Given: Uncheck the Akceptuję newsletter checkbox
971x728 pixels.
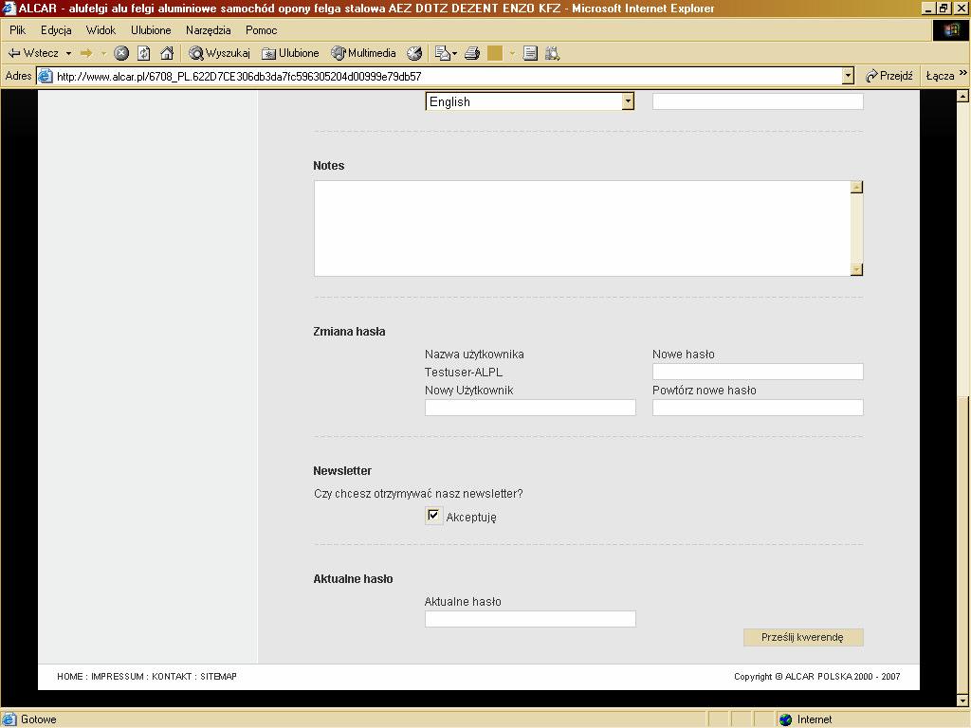Looking at the screenshot, I should [433, 515].
